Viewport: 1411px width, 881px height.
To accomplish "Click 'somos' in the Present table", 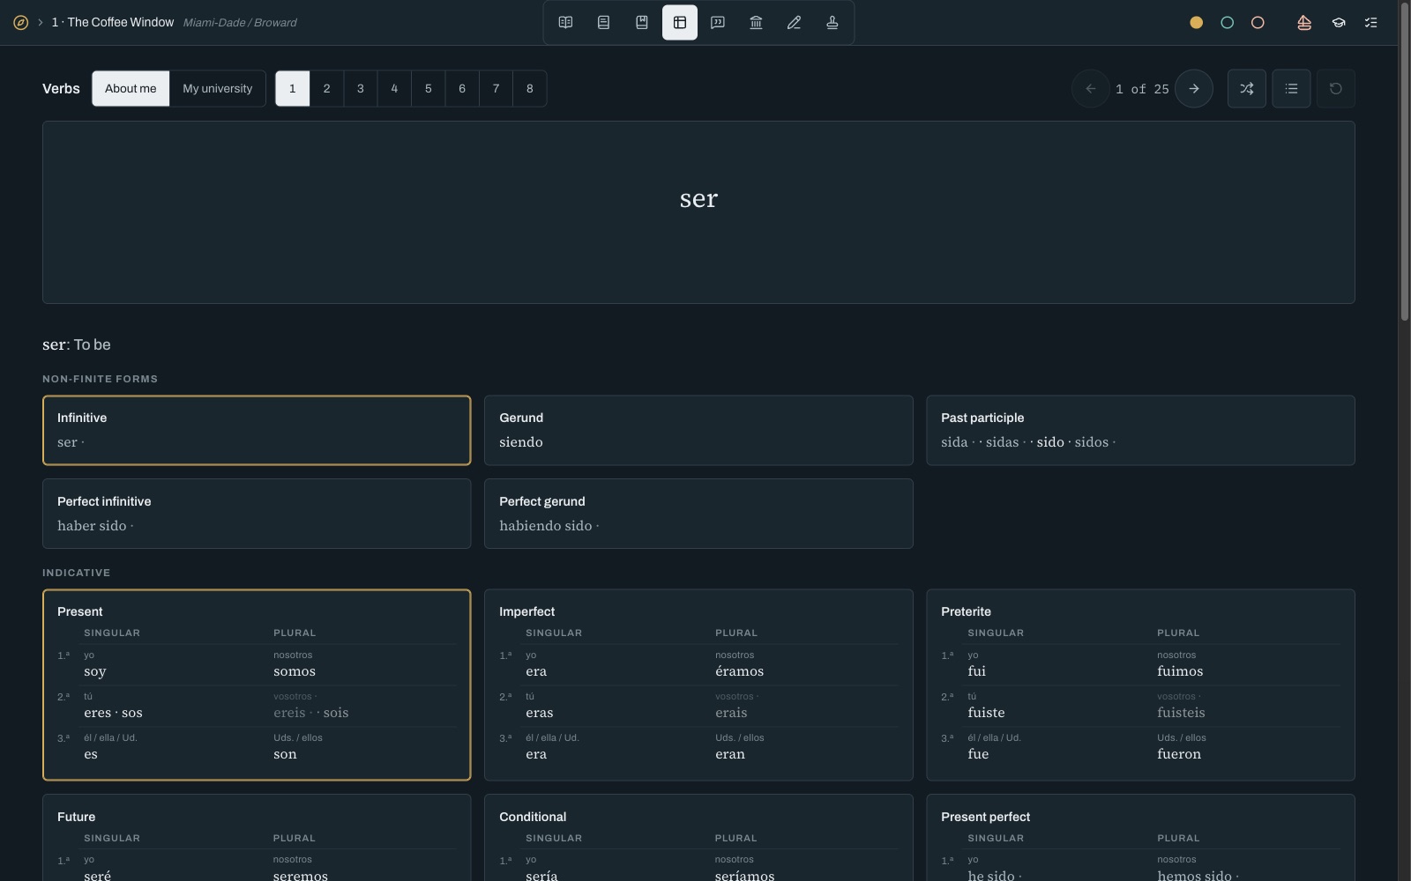I will pos(295,671).
